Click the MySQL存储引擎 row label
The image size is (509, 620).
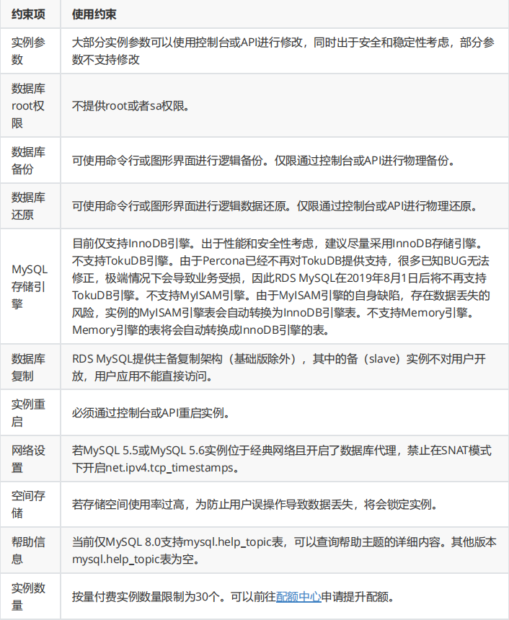coord(30,286)
